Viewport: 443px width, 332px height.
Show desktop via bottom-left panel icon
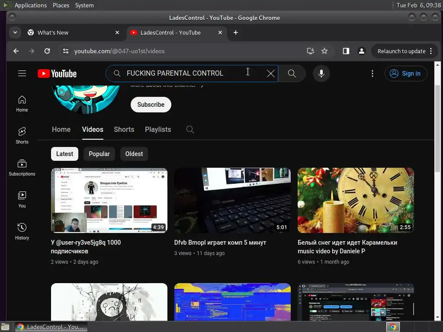(5, 327)
